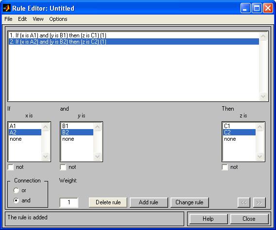This screenshot has height=230, width=276.
Task: Select rule 1 with A1 and B1
Action: click(x=134, y=35)
